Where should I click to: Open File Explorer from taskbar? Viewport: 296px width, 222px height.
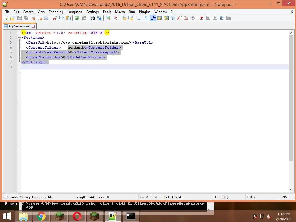click(23, 216)
